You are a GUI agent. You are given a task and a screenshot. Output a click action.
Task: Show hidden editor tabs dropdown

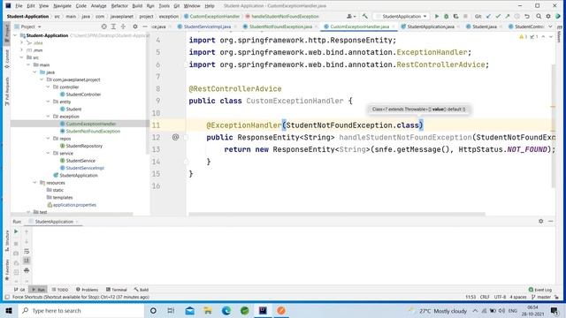coord(550,26)
